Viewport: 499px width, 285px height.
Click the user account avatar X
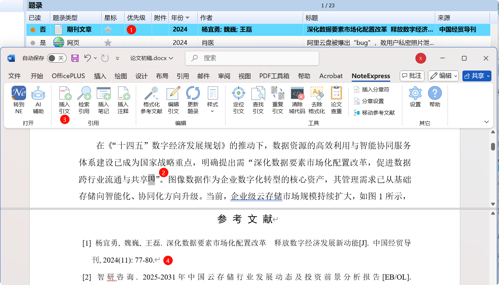pyautogui.click(x=420, y=58)
